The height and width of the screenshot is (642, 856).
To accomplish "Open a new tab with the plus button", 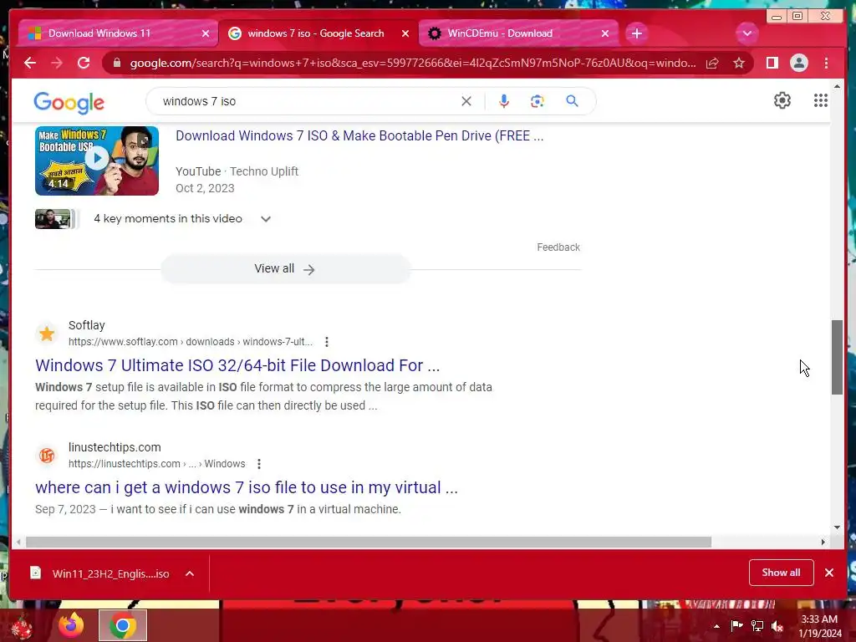I will point(636,33).
